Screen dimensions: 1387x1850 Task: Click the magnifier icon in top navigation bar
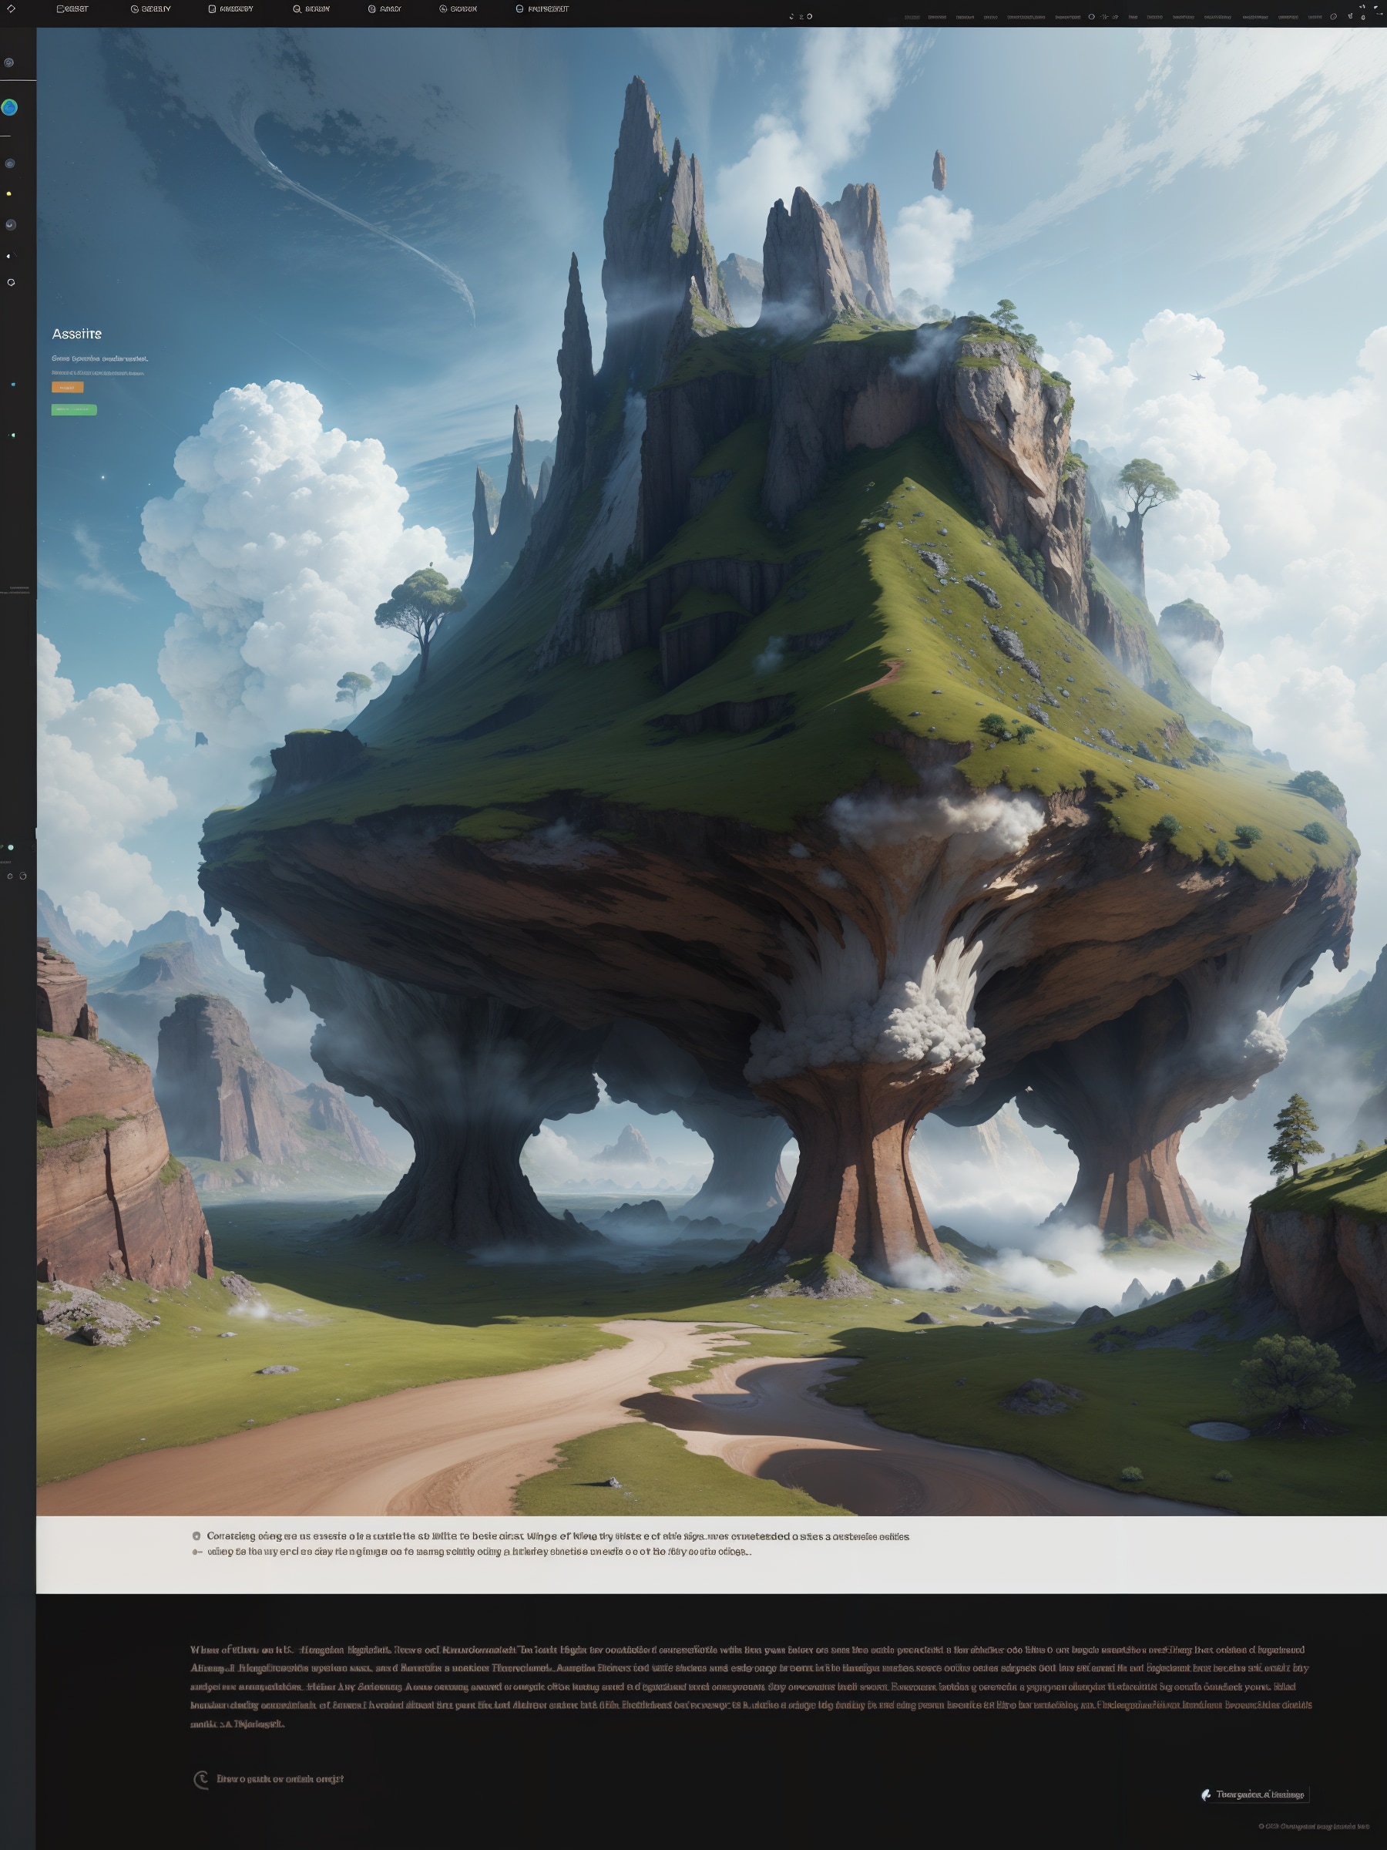[297, 9]
